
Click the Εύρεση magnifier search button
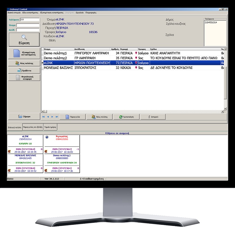[x=24, y=39]
